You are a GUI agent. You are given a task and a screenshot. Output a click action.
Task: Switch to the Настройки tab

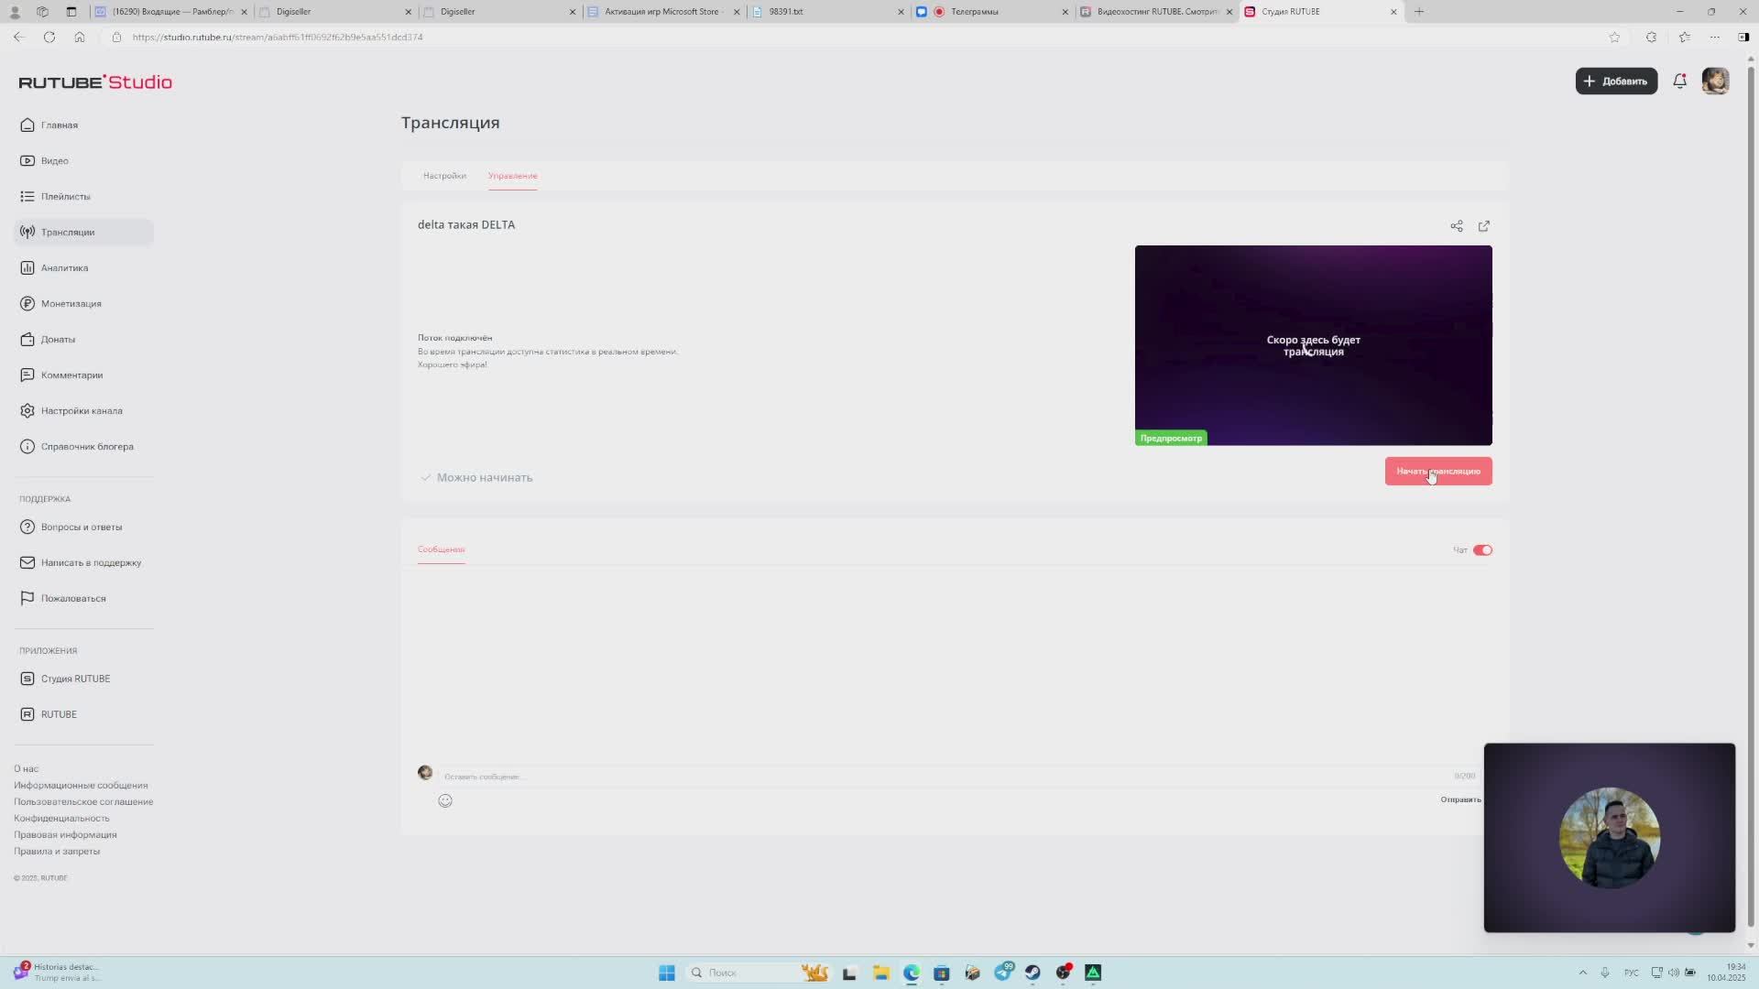tap(444, 176)
